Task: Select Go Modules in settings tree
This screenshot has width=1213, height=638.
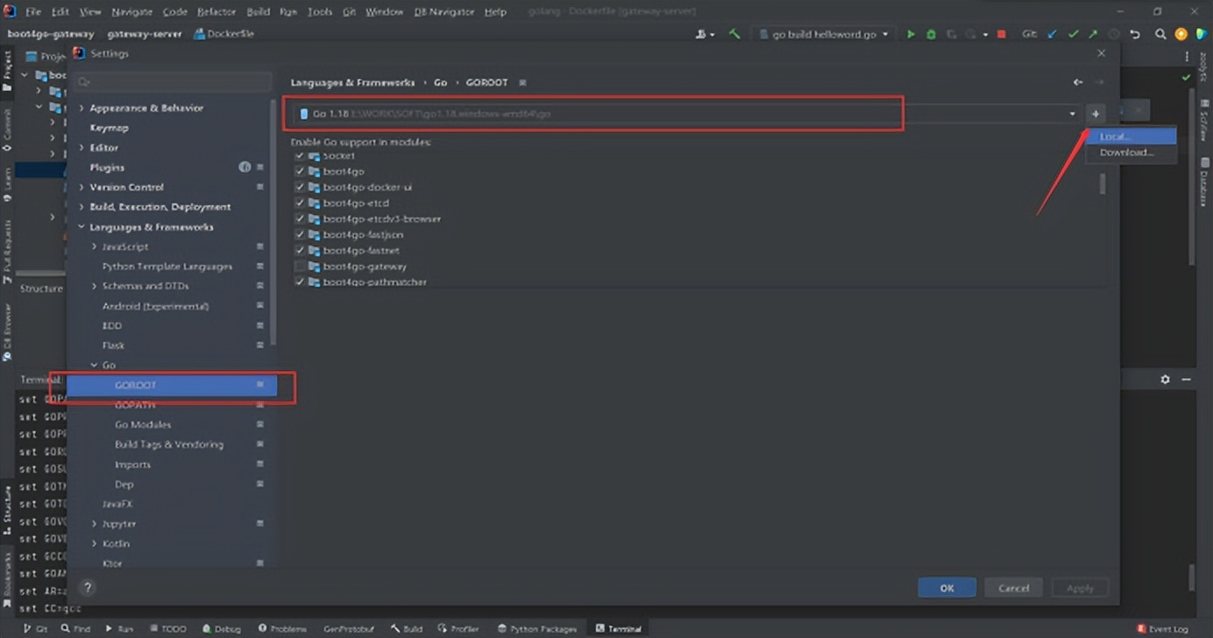Action: tap(143, 424)
